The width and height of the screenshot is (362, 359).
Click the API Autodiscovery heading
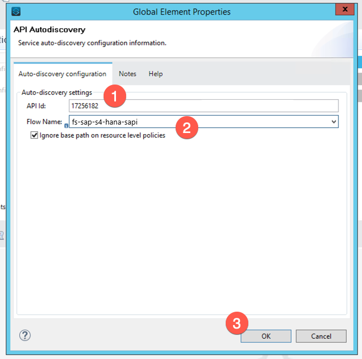[50, 30]
